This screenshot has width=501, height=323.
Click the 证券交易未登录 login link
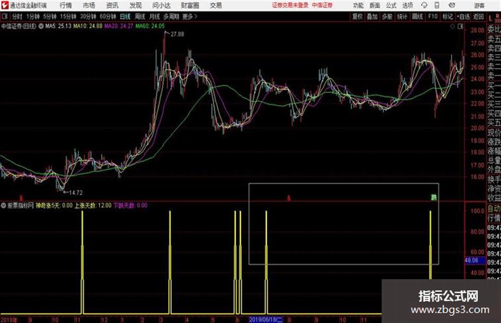pyautogui.click(x=290, y=5)
